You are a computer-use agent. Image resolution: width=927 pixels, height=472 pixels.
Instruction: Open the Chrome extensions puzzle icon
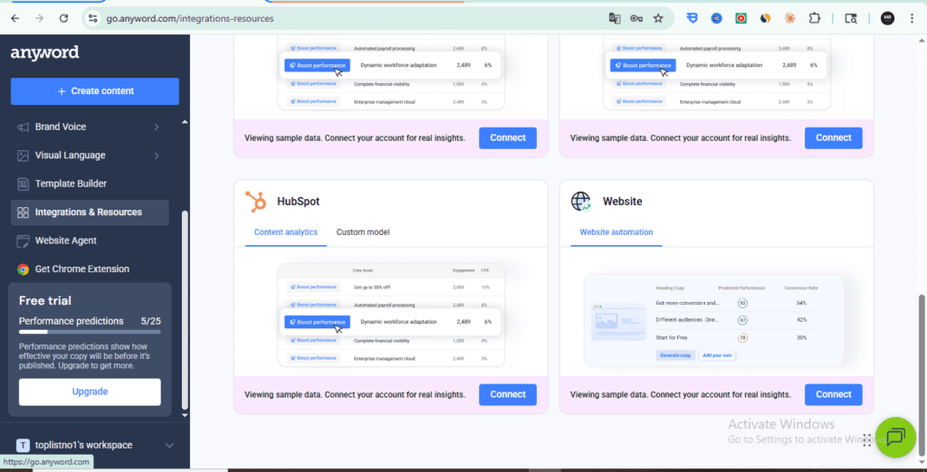pos(815,18)
